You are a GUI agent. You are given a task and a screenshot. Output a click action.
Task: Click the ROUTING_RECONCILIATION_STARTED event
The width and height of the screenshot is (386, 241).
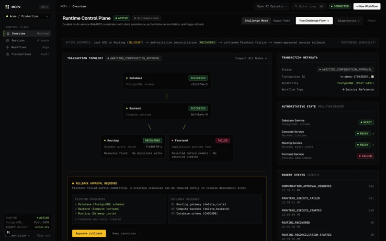(328, 237)
